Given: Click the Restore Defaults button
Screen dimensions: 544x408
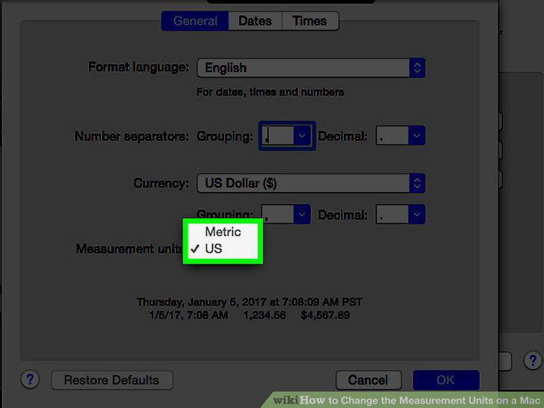Looking at the screenshot, I should (x=112, y=380).
